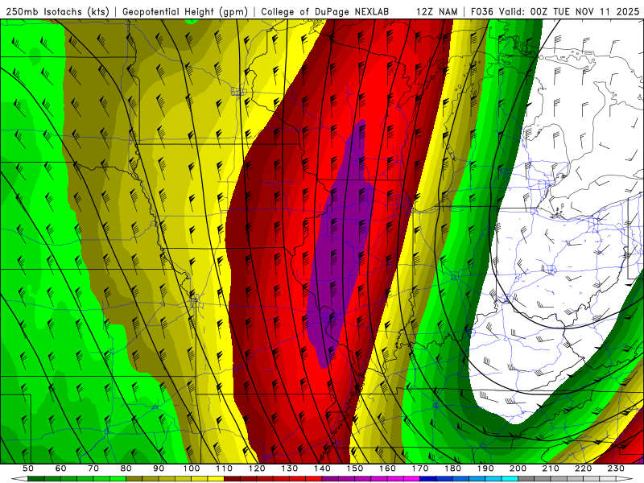Click the 200 value on the color scale
The width and height of the screenshot is (644, 483).
[x=518, y=469]
